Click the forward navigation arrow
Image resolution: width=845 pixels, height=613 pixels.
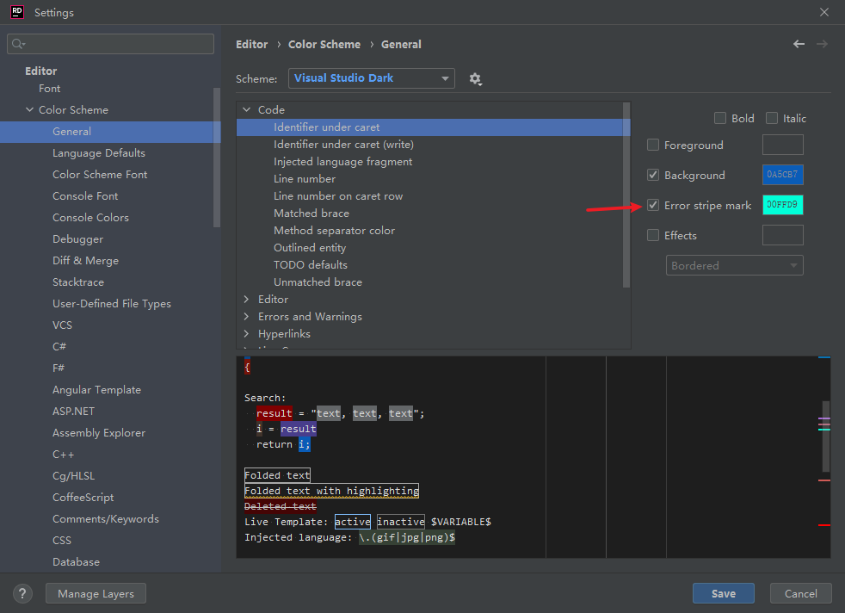tap(822, 44)
